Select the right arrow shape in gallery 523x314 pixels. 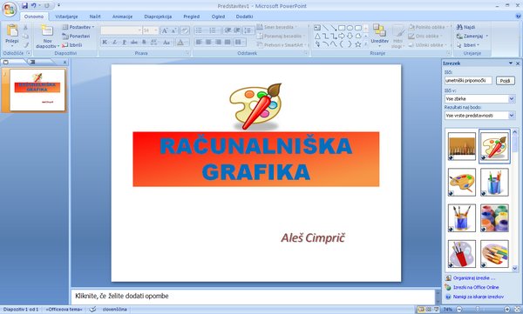click(x=342, y=36)
